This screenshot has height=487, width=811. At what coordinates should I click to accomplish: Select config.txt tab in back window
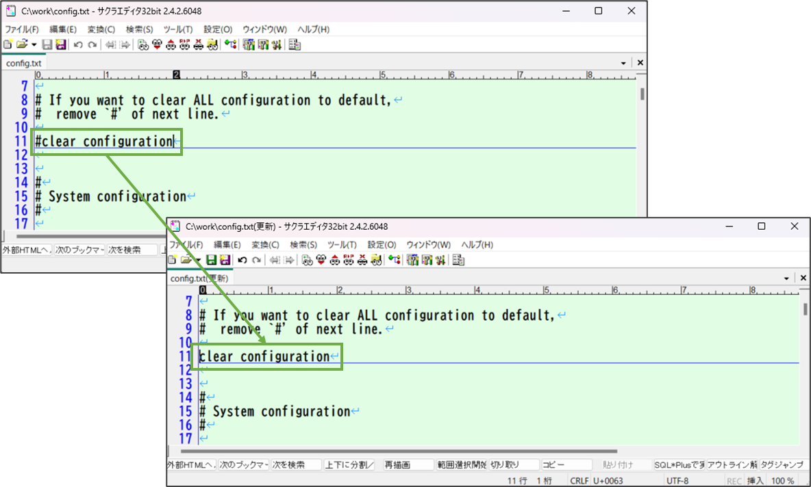tap(24, 63)
